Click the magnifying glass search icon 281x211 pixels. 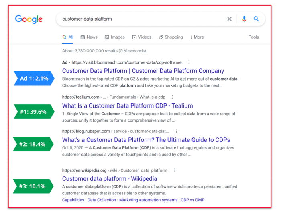click(x=256, y=19)
